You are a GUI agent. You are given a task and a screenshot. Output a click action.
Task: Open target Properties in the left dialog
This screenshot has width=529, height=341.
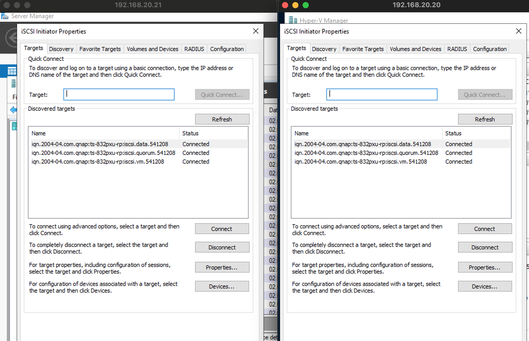pos(222,267)
